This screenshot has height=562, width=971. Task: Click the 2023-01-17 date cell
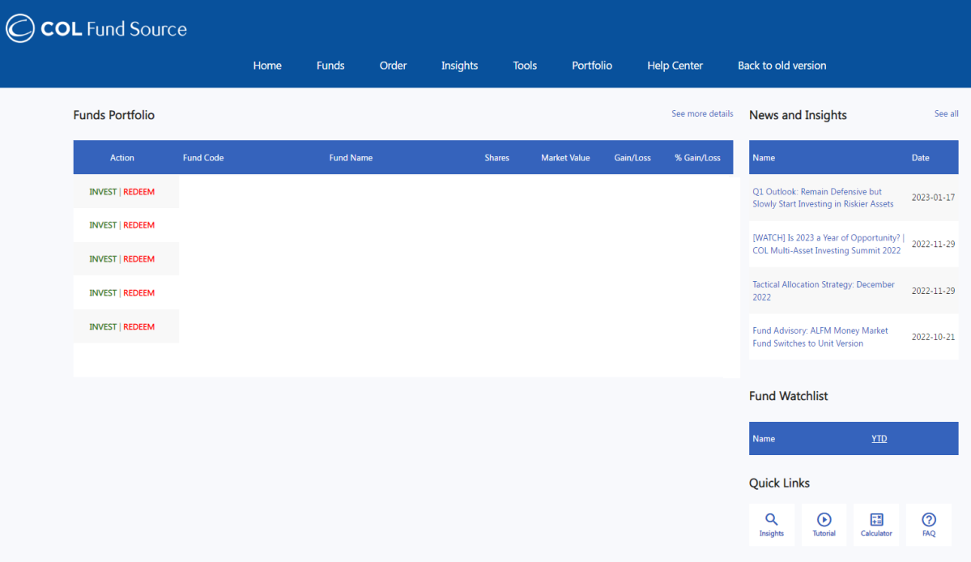[933, 198]
